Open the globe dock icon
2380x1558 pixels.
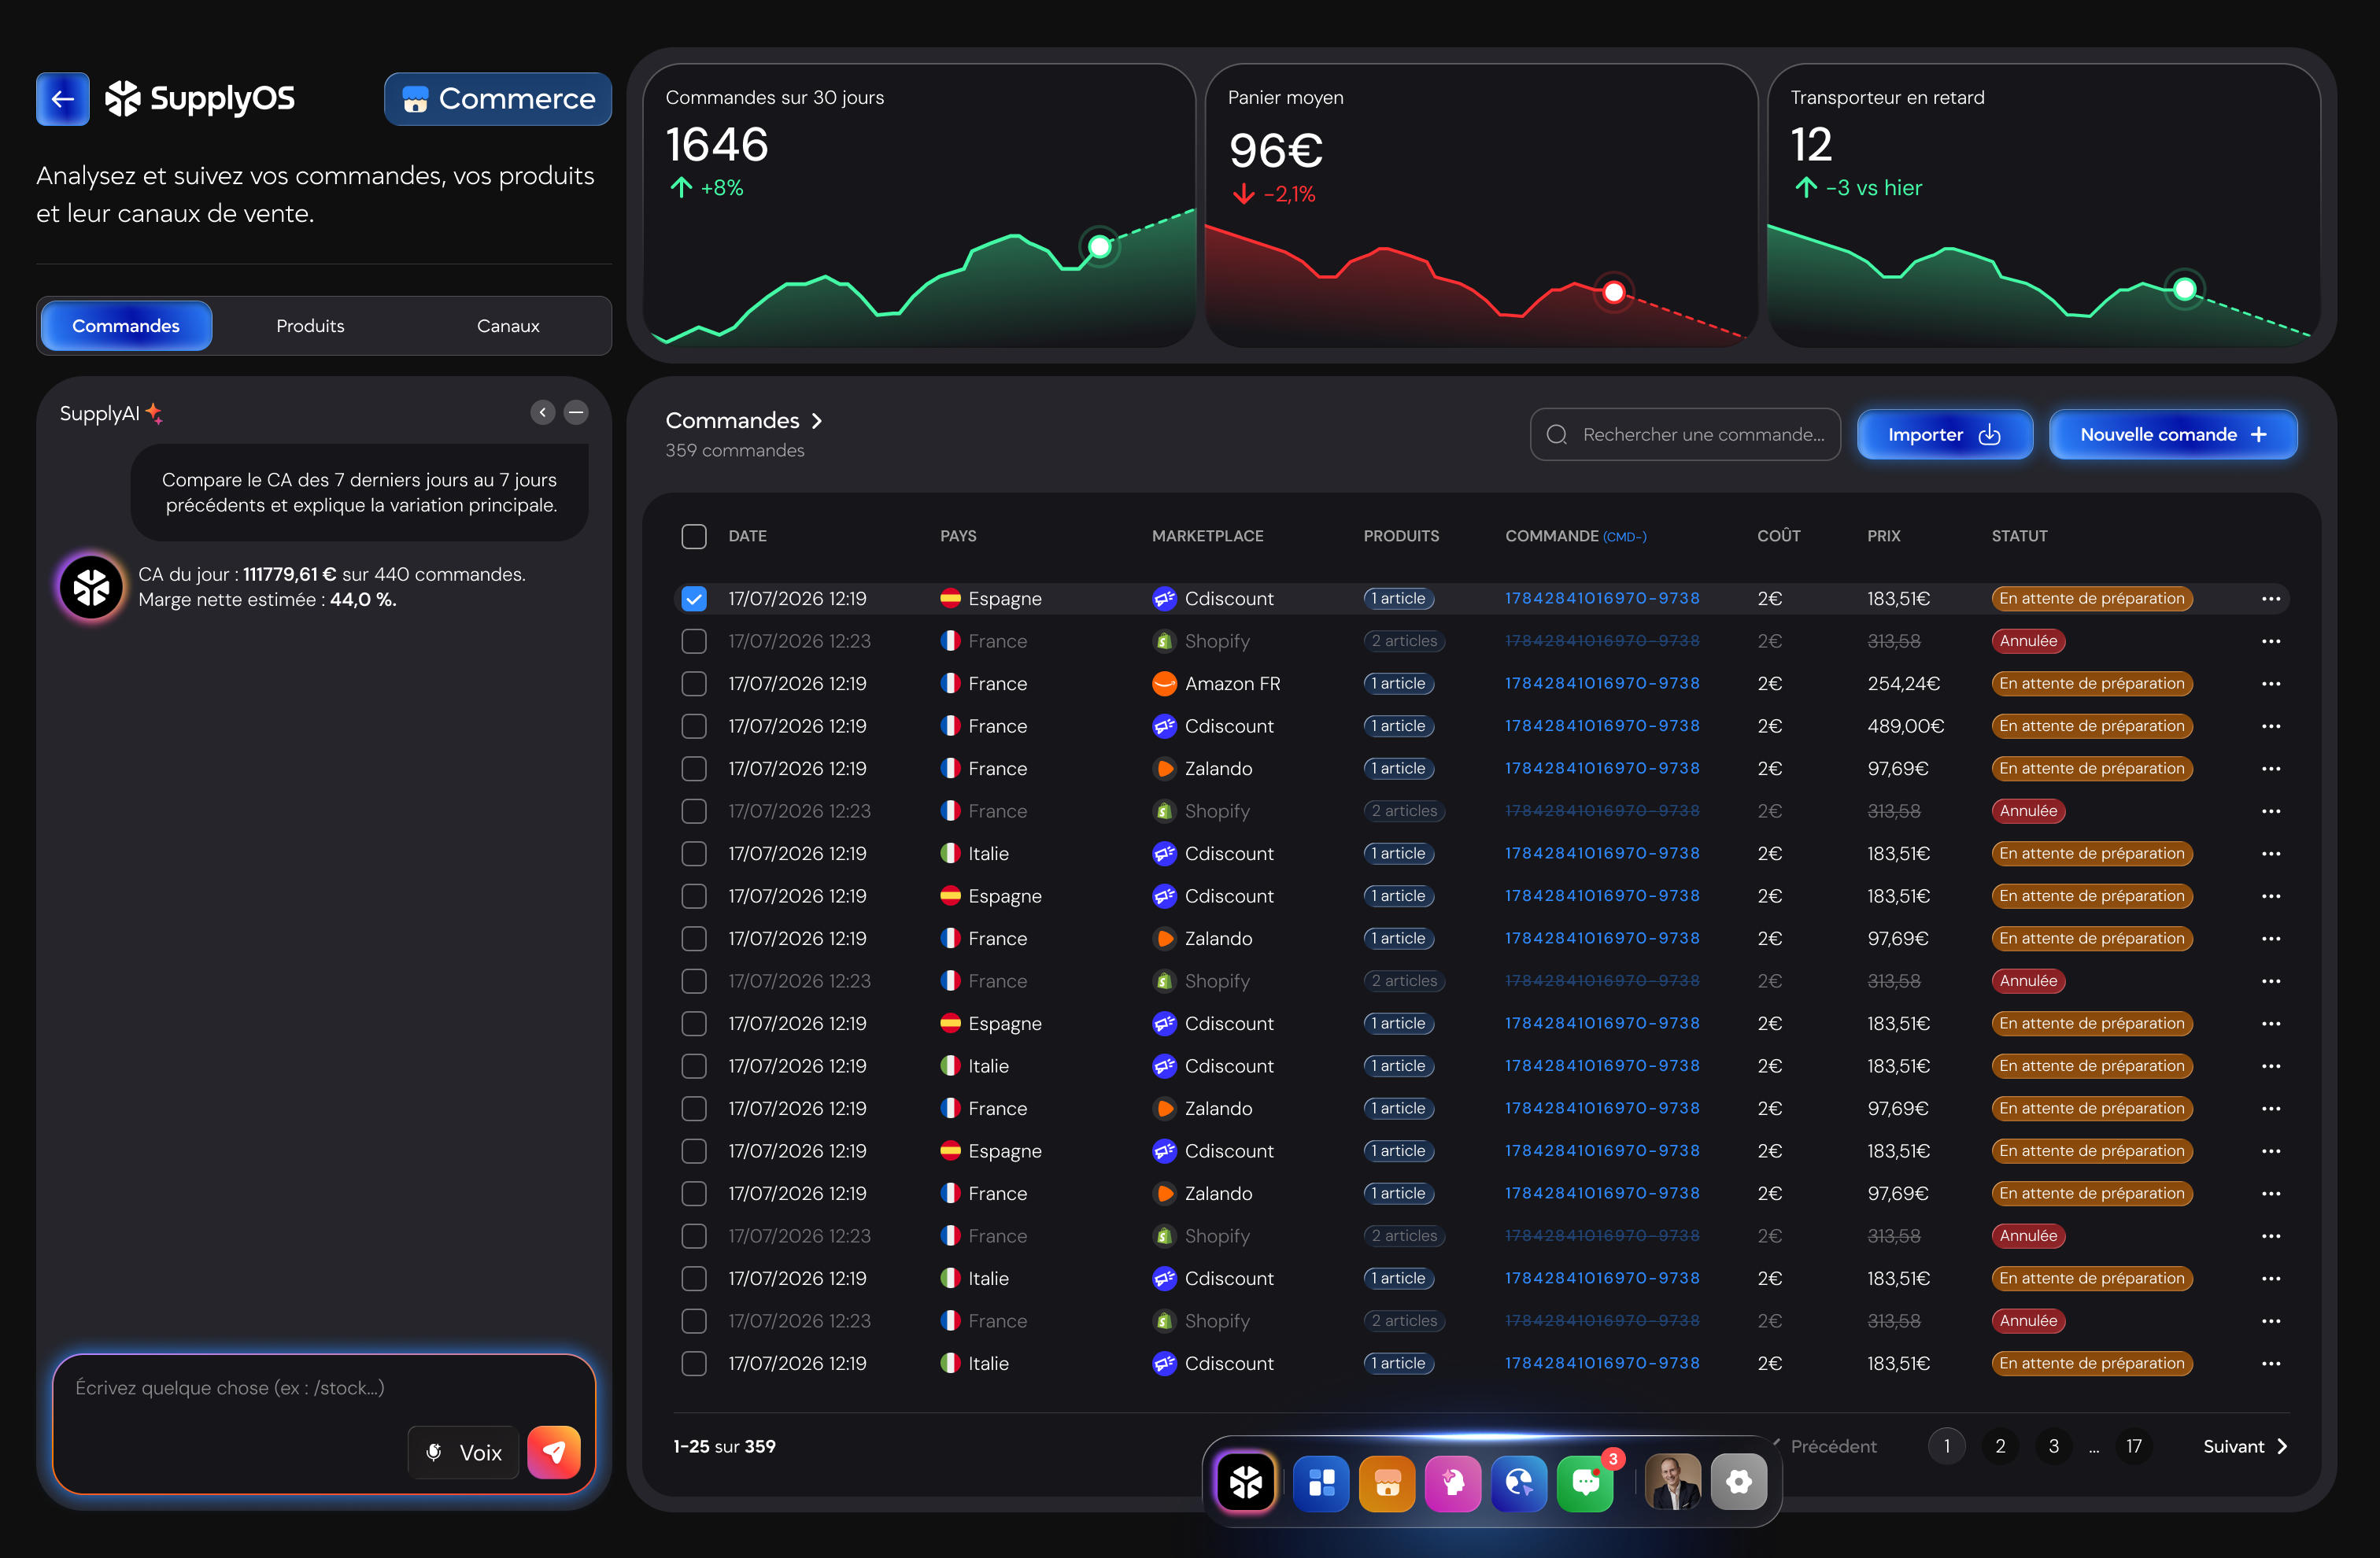pyautogui.click(x=1519, y=1482)
